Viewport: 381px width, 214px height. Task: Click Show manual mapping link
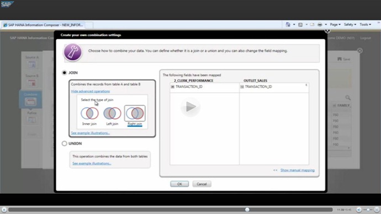[x=298, y=170]
